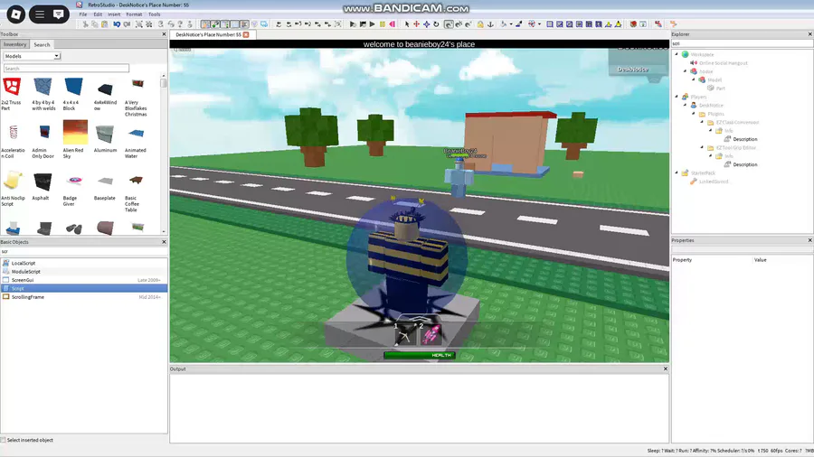The width and height of the screenshot is (814, 457).
Task: Select the Badge Giver model
Action: [73, 189]
